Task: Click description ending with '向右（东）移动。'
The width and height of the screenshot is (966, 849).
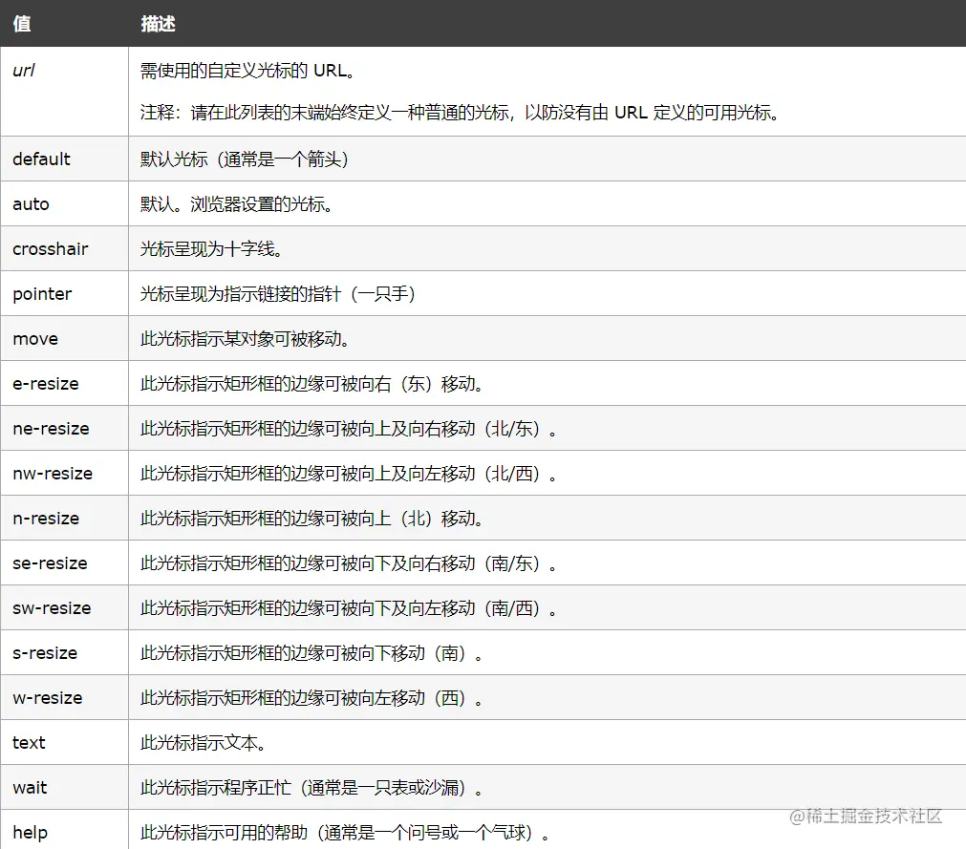Action: 312,384
